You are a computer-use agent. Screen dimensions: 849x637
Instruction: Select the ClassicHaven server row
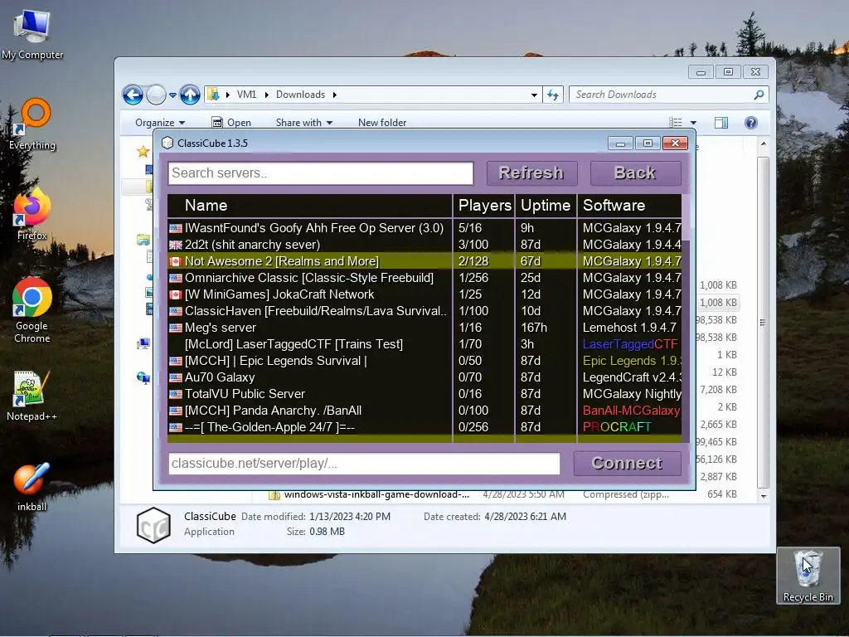[424, 311]
